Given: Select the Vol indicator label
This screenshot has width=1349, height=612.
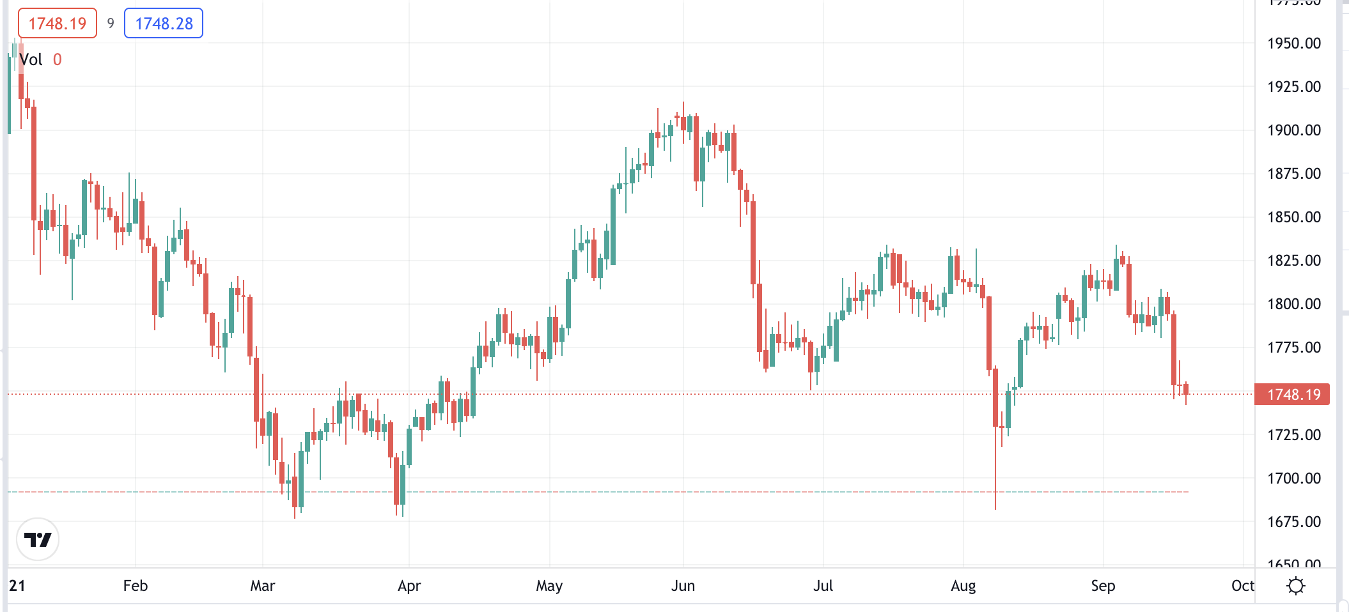Looking at the screenshot, I should [31, 60].
